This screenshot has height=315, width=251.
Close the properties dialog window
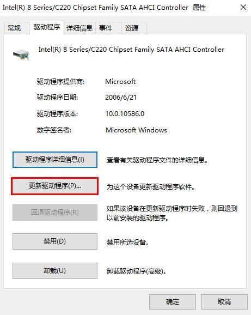(243, 8)
